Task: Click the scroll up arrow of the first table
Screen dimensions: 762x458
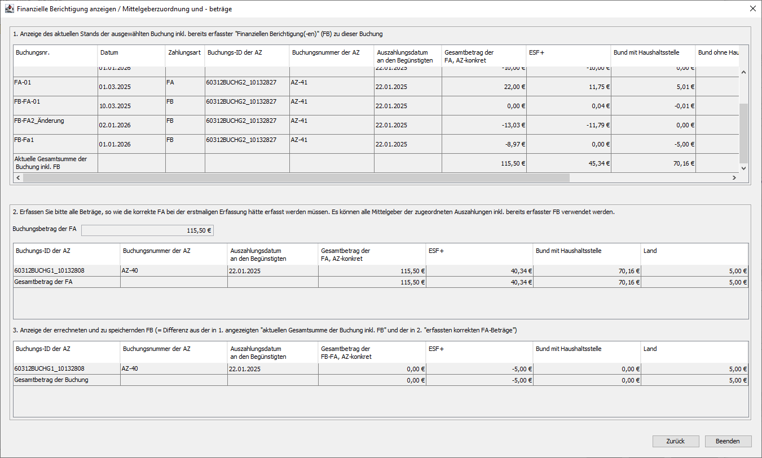Action: (743, 73)
